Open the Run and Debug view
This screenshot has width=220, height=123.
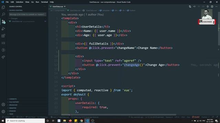3,29
